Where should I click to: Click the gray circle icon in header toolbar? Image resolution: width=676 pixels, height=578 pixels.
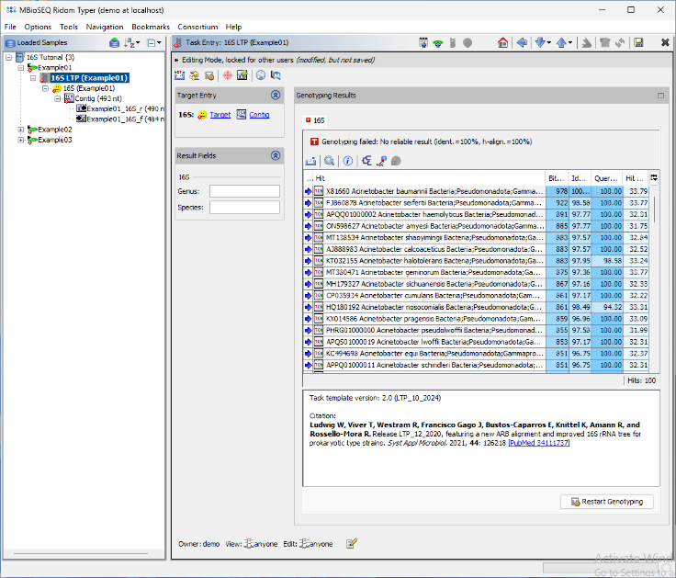[468, 42]
